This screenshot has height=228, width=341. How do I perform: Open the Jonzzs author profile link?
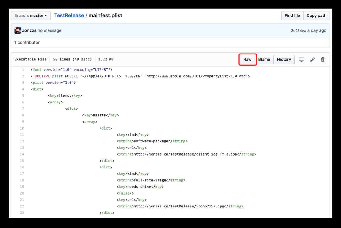[29, 30]
